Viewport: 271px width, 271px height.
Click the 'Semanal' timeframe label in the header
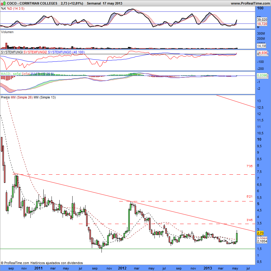pyautogui.click(x=94, y=3)
